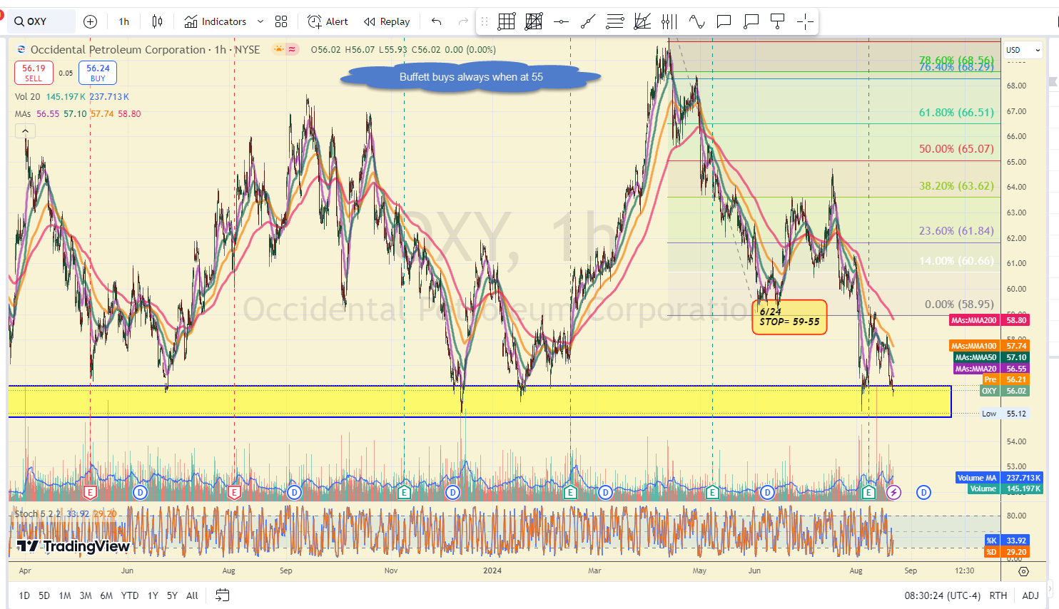The height and width of the screenshot is (609, 1059).
Task: Select the trend line tool
Action: click(588, 21)
